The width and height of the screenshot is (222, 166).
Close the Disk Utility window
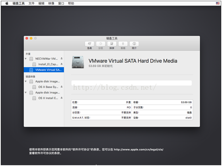click(27, 38)
